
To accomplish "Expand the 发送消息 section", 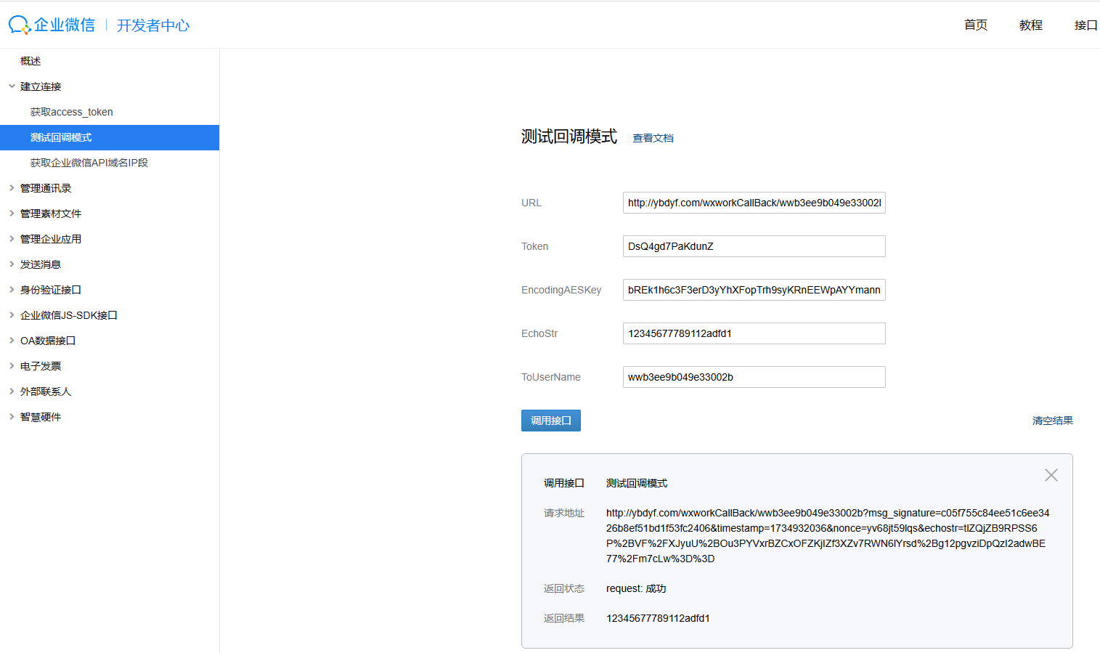I will [x=40, y=264].
